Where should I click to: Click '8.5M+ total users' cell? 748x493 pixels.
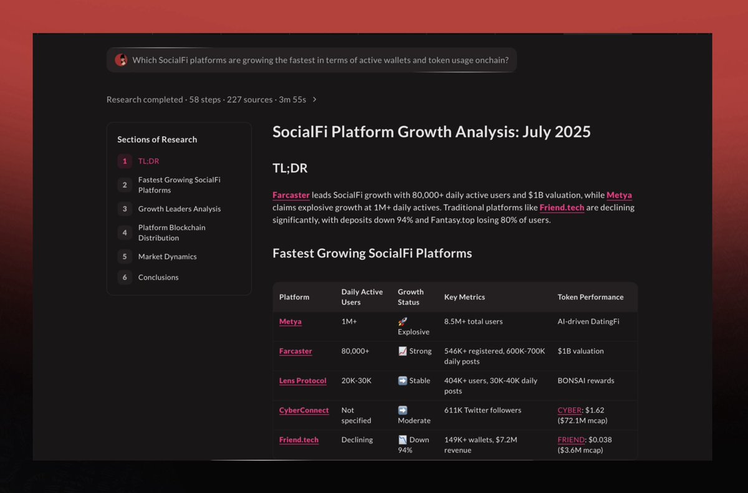point(474,322)
